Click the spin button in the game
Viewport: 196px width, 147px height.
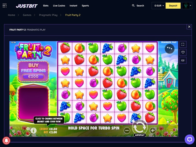(x=140, y=127)
